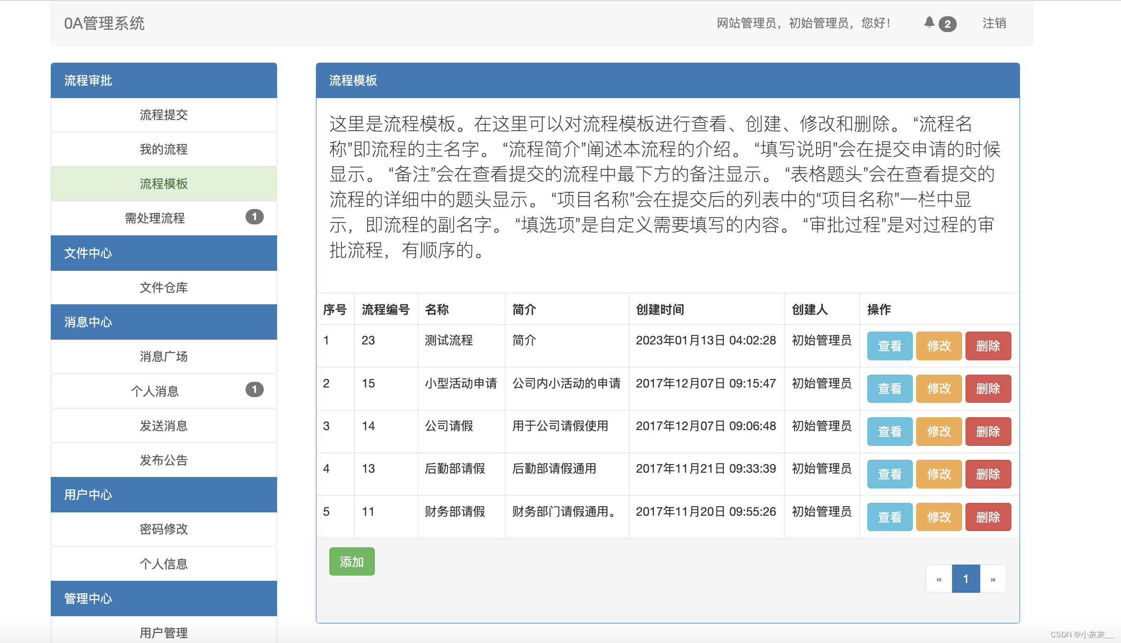Open 消息广场 under 消息中心

[163, 356]
